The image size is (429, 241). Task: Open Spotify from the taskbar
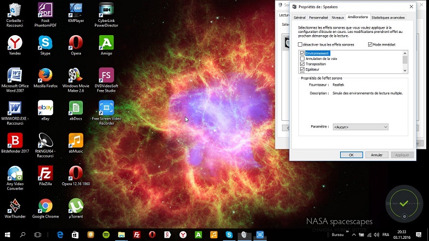(x=106, y=235)
